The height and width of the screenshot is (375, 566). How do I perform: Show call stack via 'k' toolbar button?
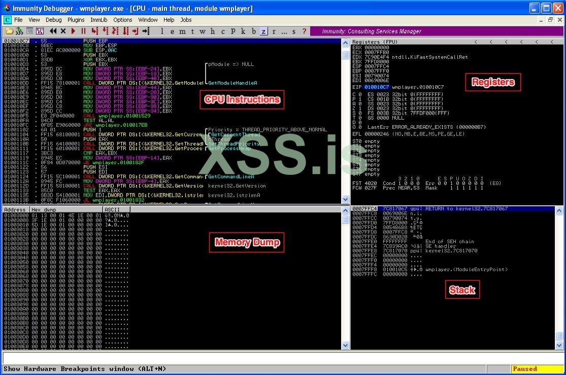tap(243, 31)
